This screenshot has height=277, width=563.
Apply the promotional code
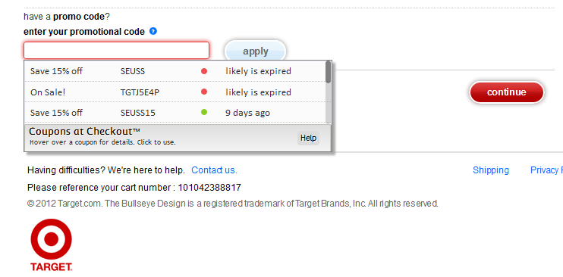255,51
